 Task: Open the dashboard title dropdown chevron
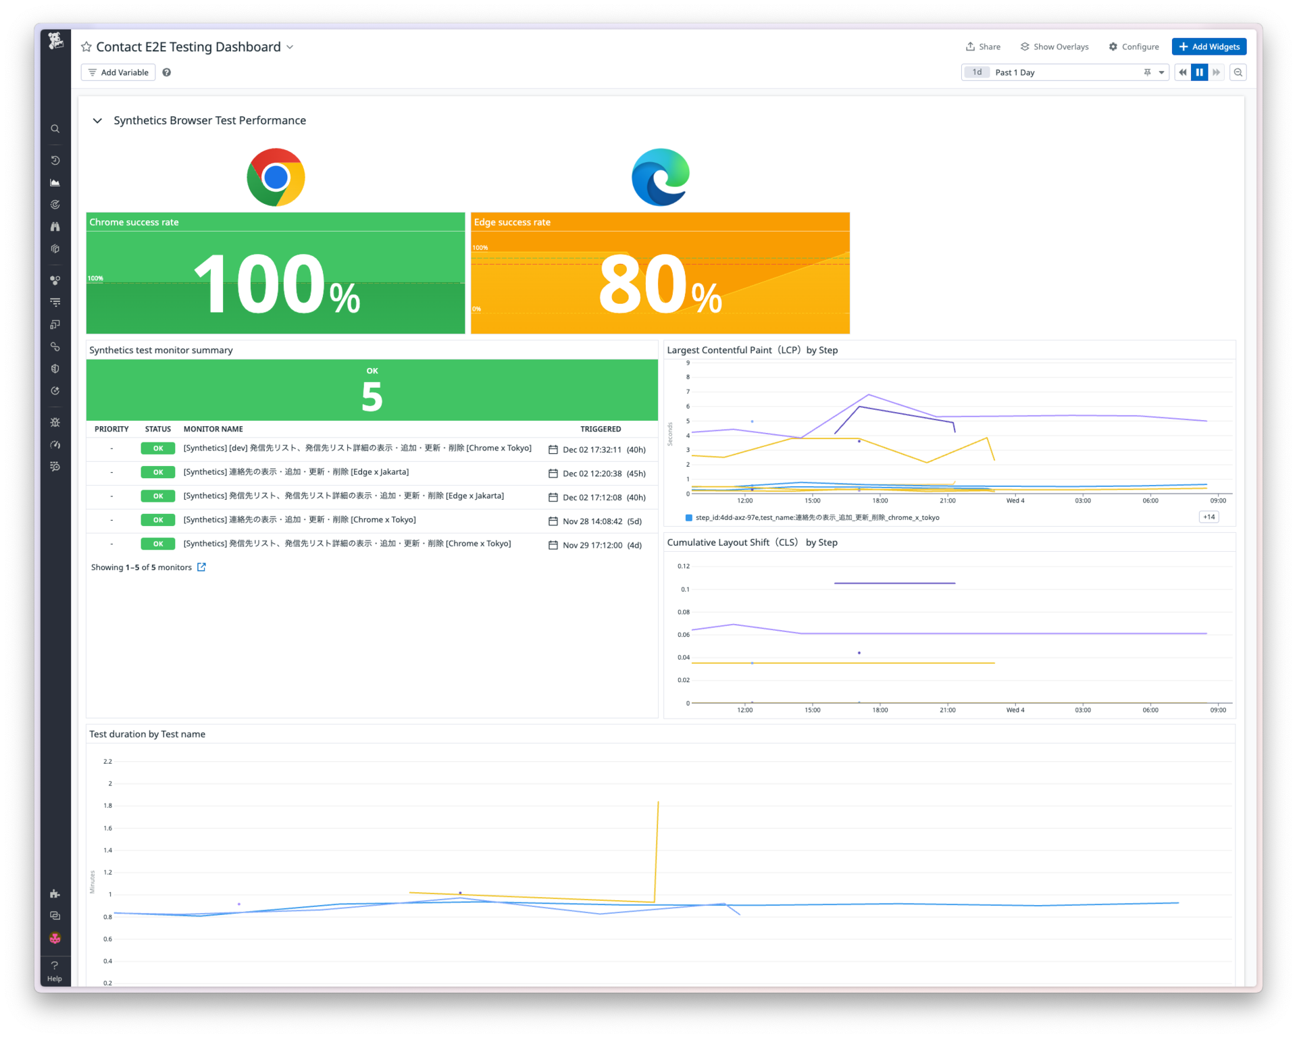[290, 47]
